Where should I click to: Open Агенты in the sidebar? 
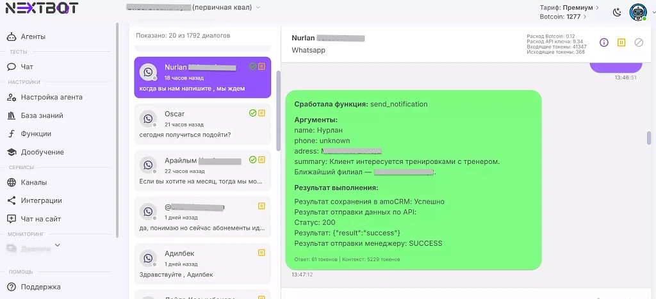coord(33,36)
